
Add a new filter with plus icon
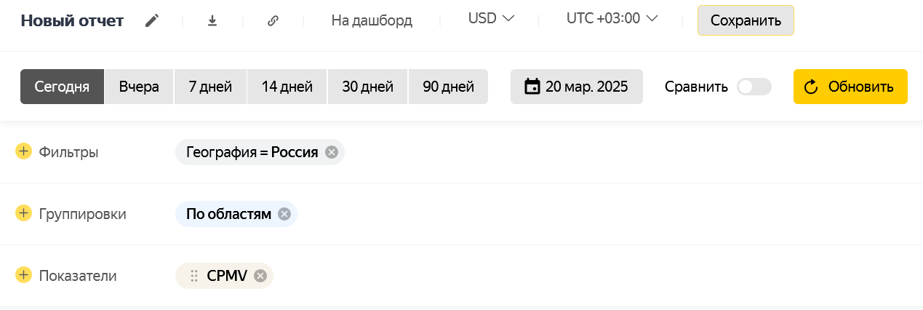point(23,151)
